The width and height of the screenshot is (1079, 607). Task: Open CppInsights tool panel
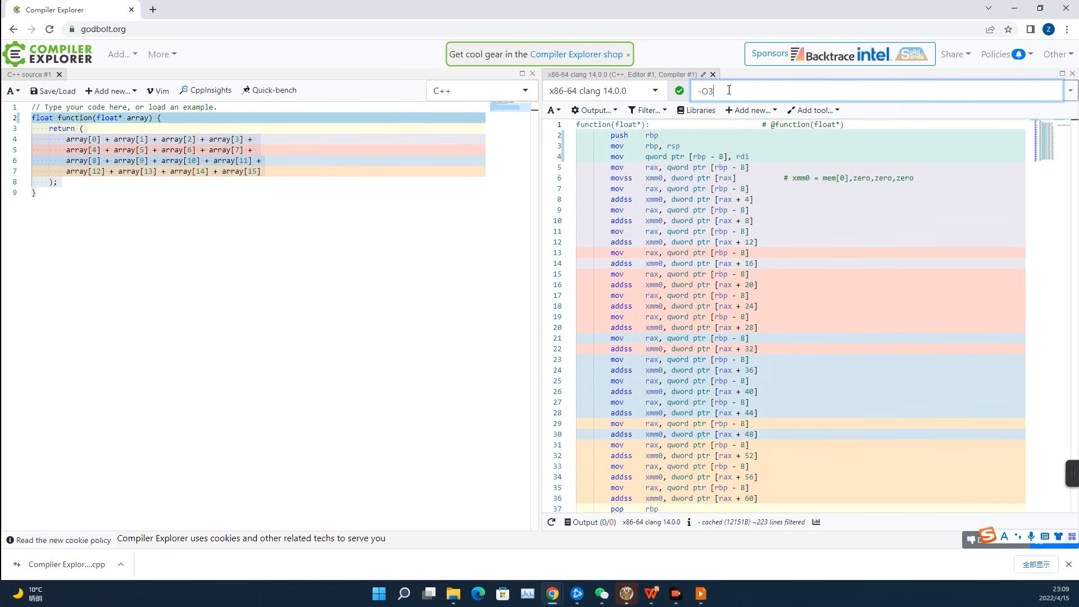pos(206,90)
